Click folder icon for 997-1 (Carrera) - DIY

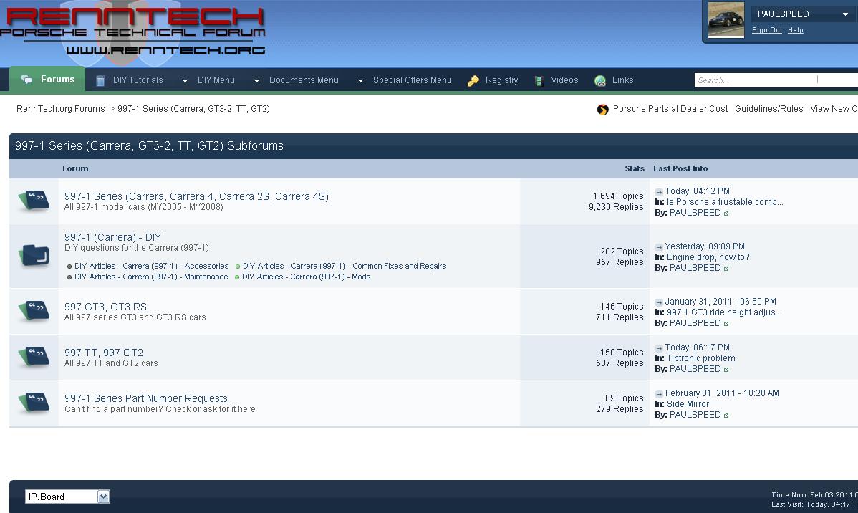[x=34, y=256]
